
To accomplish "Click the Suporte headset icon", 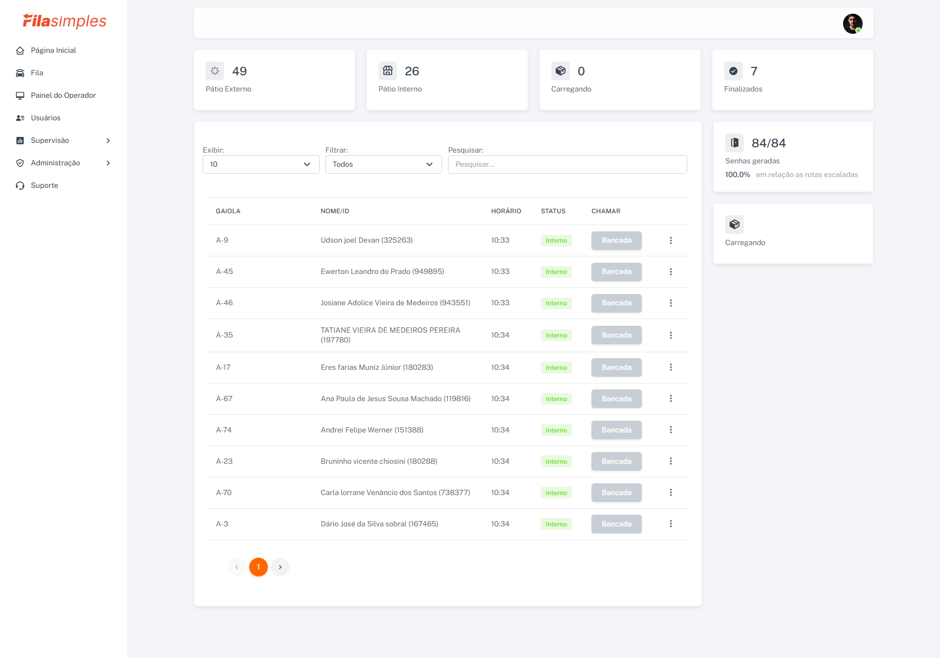I will (20, 185).
